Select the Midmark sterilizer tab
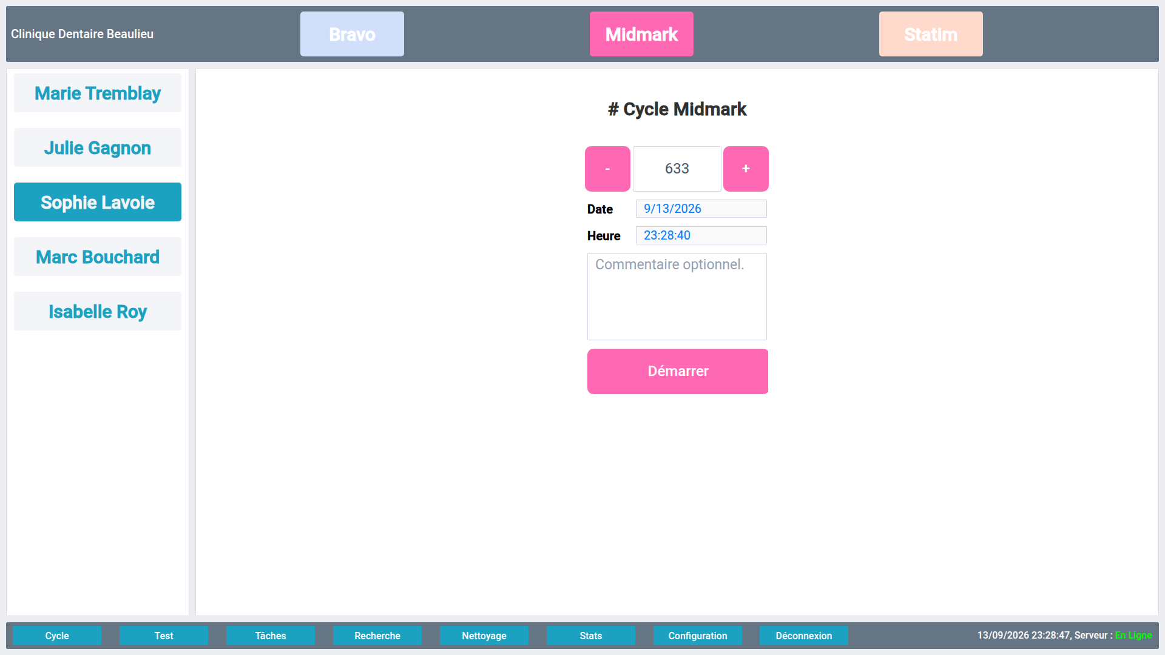 tap(641, 34)
